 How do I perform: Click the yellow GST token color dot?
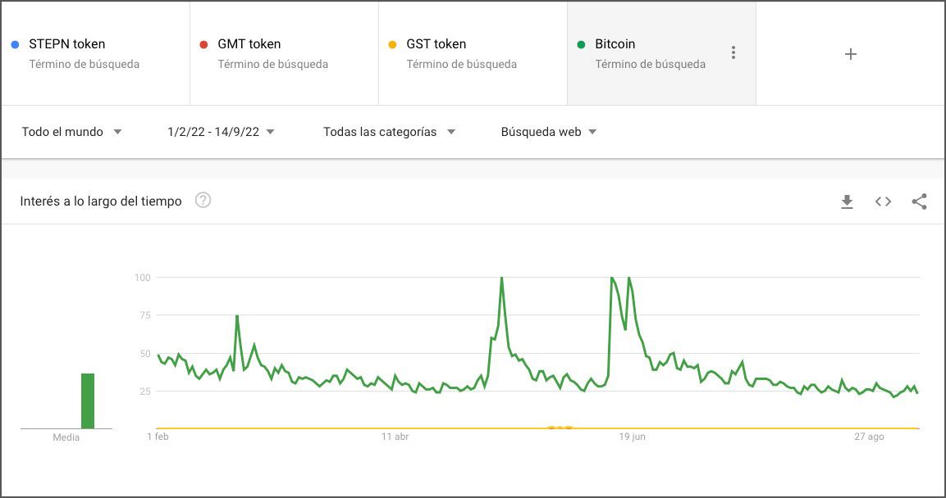point(391,43)
